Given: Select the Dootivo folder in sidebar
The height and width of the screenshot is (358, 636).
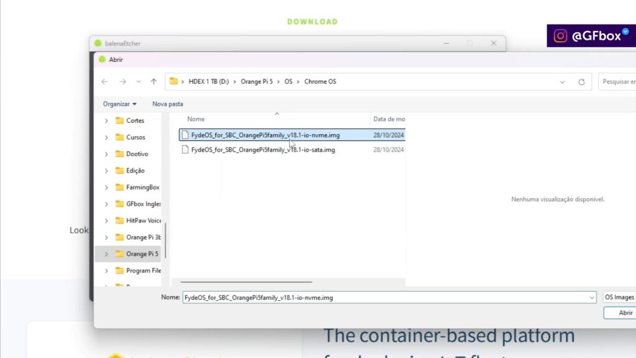Looking at the screenshot, I should (132, 154).
